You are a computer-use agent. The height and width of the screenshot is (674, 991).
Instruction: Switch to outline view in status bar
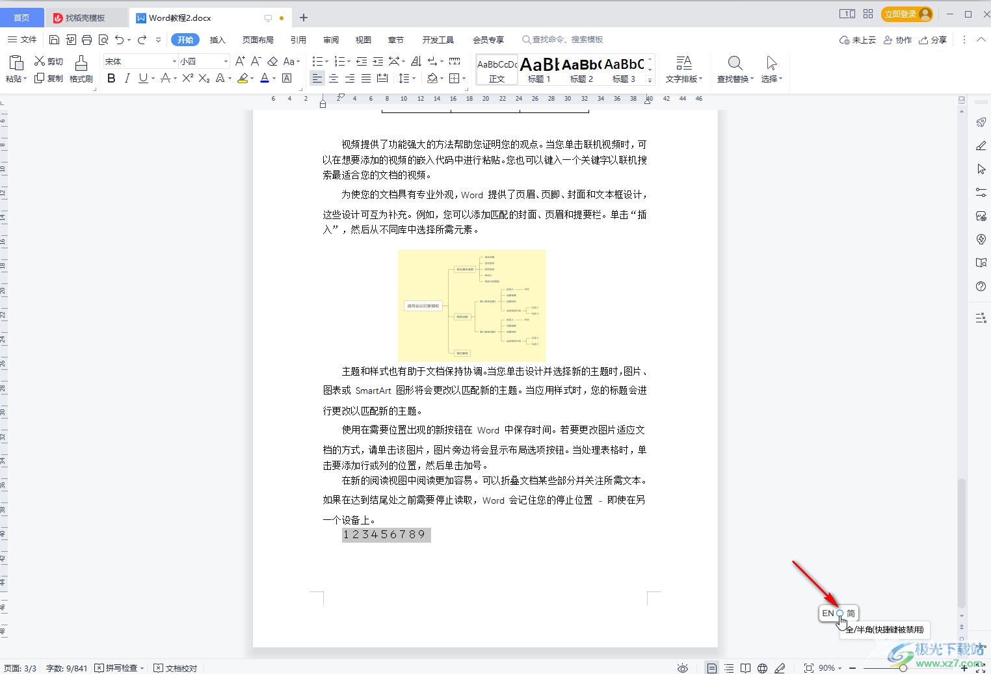(729, 668)
